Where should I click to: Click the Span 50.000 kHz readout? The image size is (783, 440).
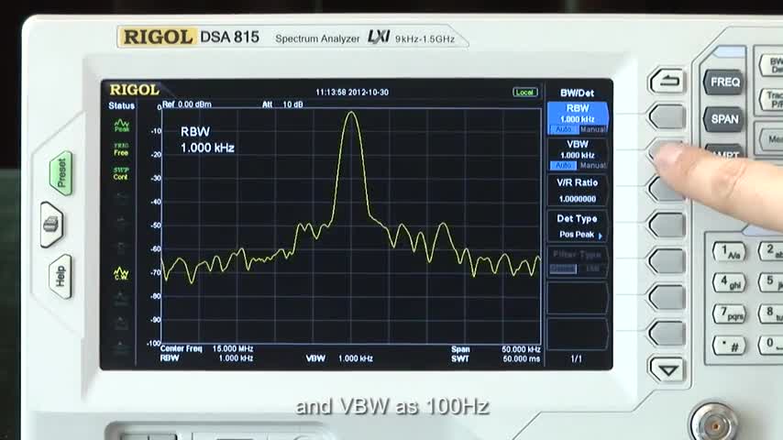[496, 349]
